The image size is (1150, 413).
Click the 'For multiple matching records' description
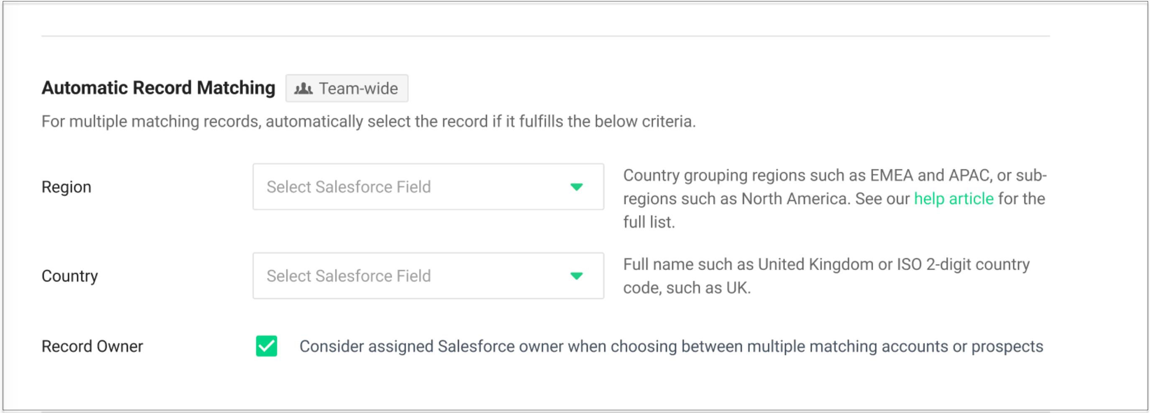(x=368, y=122)
